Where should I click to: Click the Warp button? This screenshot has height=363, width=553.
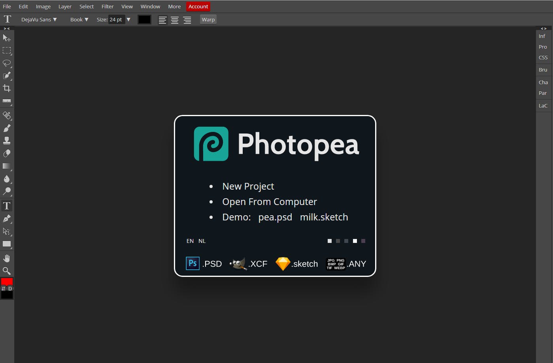click(208, 20)
